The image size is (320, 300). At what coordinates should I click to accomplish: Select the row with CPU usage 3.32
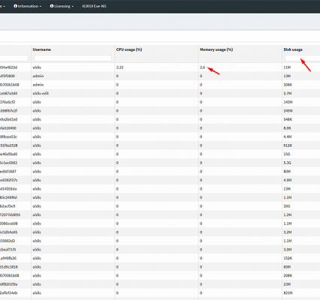[x=160, y=67]
